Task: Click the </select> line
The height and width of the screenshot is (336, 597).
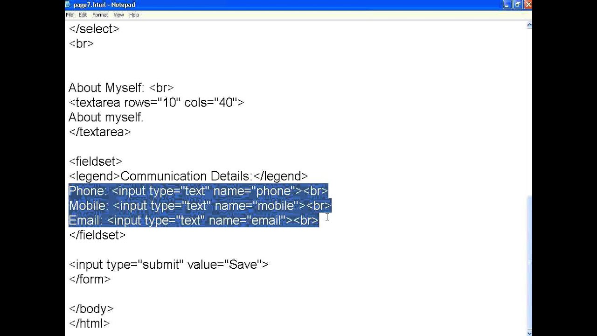Action: 94,29
